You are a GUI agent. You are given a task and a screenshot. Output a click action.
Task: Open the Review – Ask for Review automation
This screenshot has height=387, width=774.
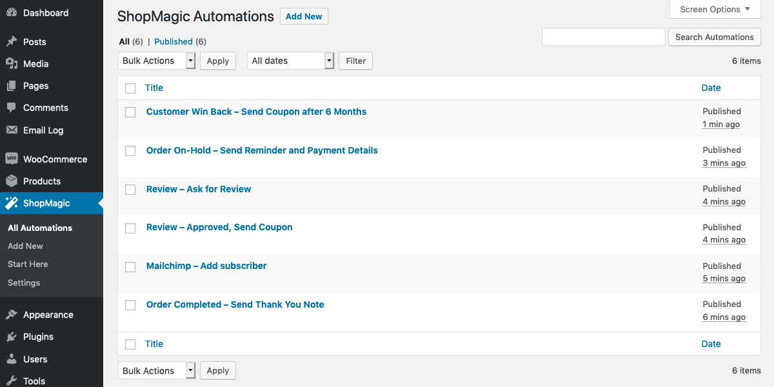[x=199, y=189]
